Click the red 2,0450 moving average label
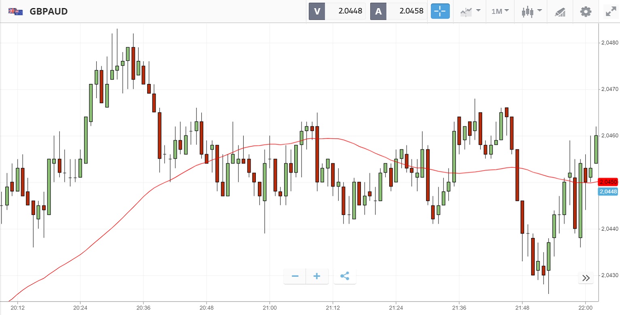The width and height of the screenshot is (620, 315). 608,182
